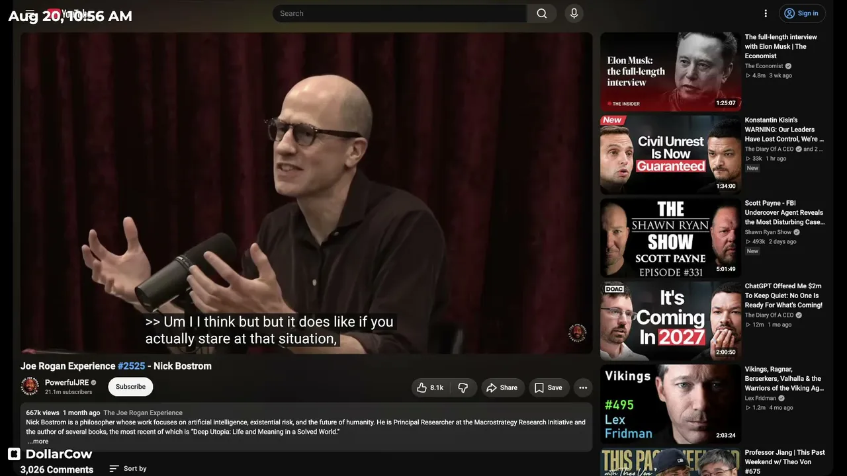Click the '1:25:07' duration badge
Screen dimensions: 847x476
[x=726, y=103]
